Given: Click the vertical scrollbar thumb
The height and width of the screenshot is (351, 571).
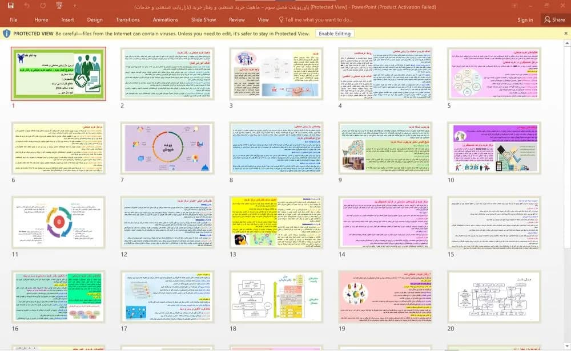Looking at the screenshot, I should point(567,148).
